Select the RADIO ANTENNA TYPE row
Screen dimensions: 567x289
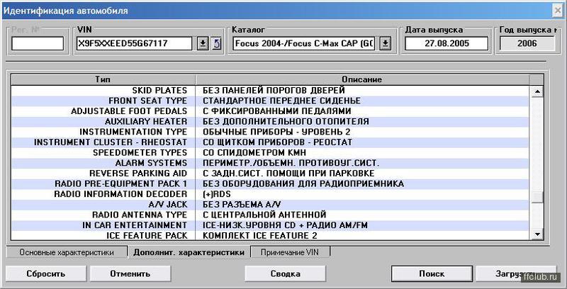click(x=270, y=215)
